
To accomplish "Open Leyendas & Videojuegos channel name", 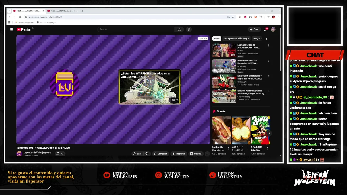I will pos(36,152).
